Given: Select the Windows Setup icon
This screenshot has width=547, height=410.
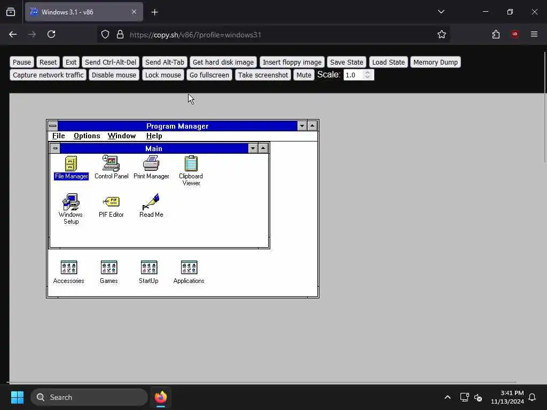Looking at the screenshot, I should [x=71, y=209].
